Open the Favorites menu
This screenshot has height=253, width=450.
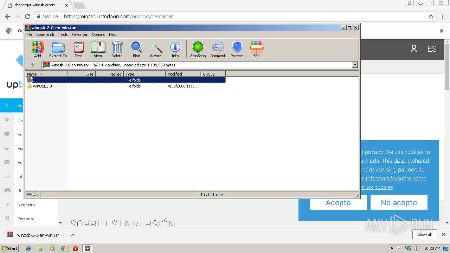(x=80, y=34)
